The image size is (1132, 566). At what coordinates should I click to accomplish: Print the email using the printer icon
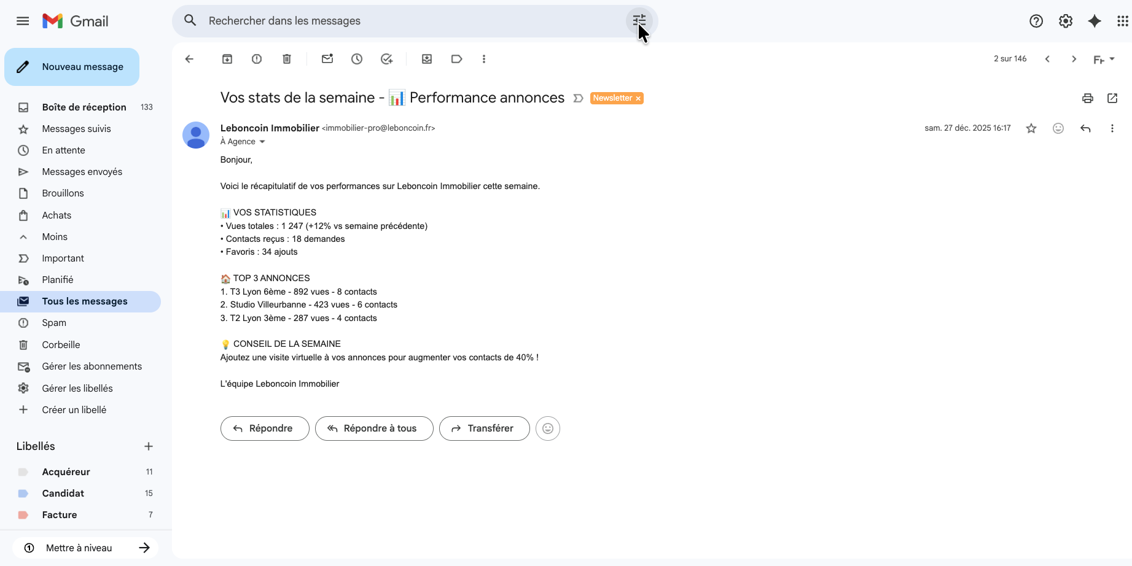(x=1088, y=98)
